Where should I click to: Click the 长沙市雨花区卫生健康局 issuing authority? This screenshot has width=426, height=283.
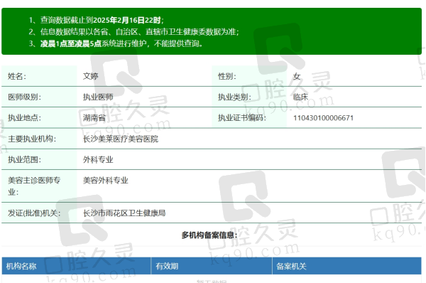coord(124,213)
